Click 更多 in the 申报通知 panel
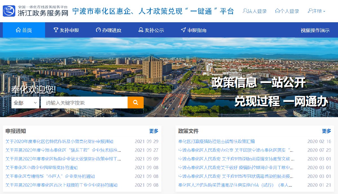338x194 pixels. pyautogui.click(x=154, y=131)
